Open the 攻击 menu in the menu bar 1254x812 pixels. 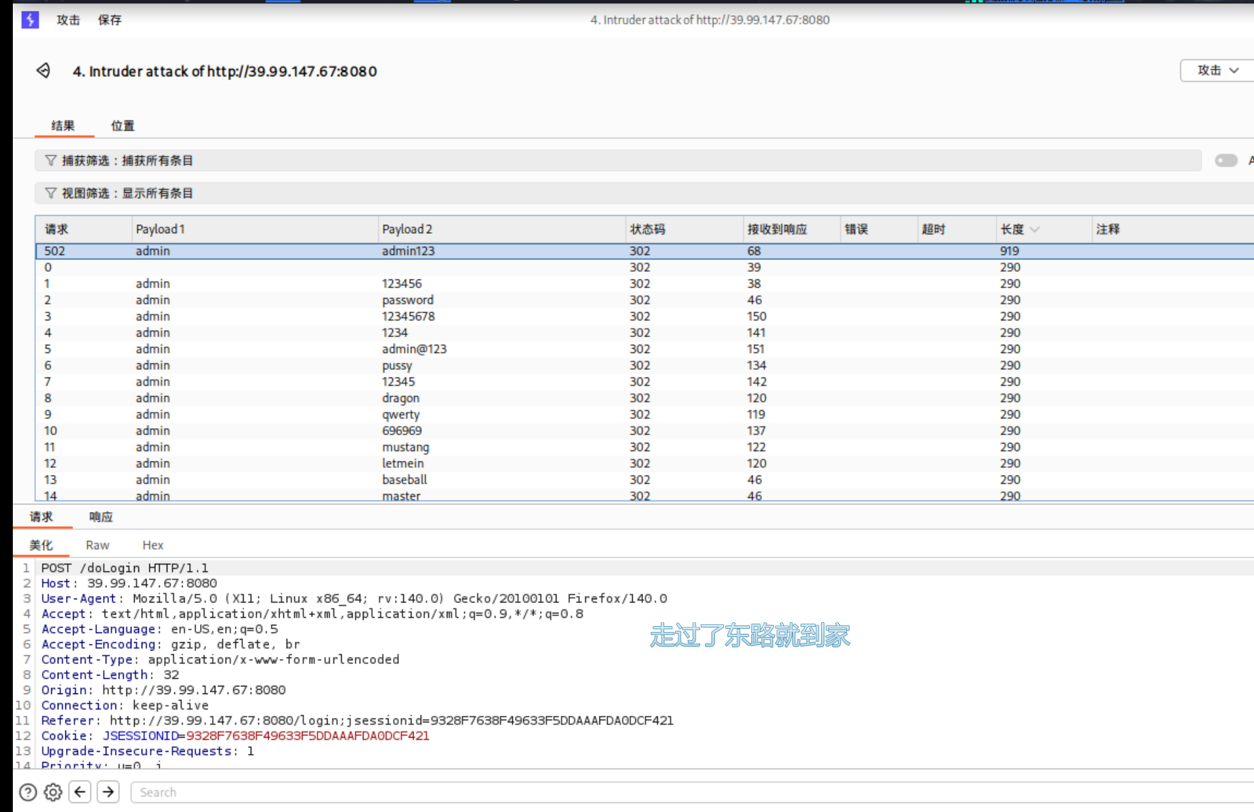(x=68, y=20)
